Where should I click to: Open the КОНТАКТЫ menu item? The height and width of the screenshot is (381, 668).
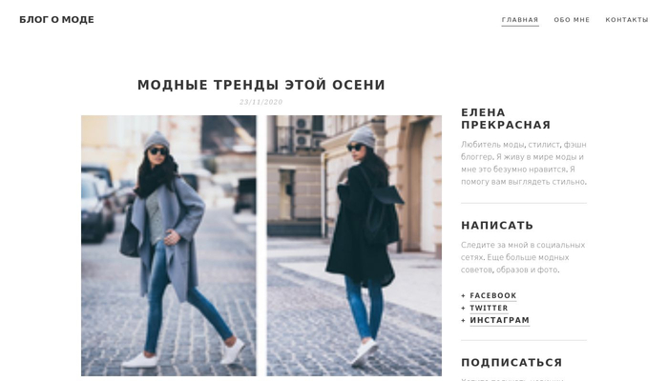pos(627,20)
